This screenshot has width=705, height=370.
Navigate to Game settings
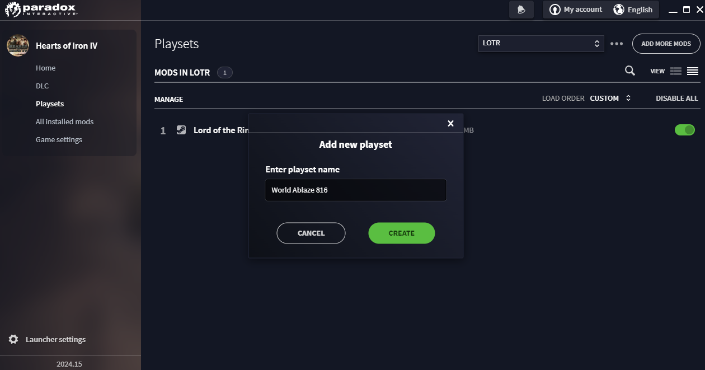[x=59, y=139]
